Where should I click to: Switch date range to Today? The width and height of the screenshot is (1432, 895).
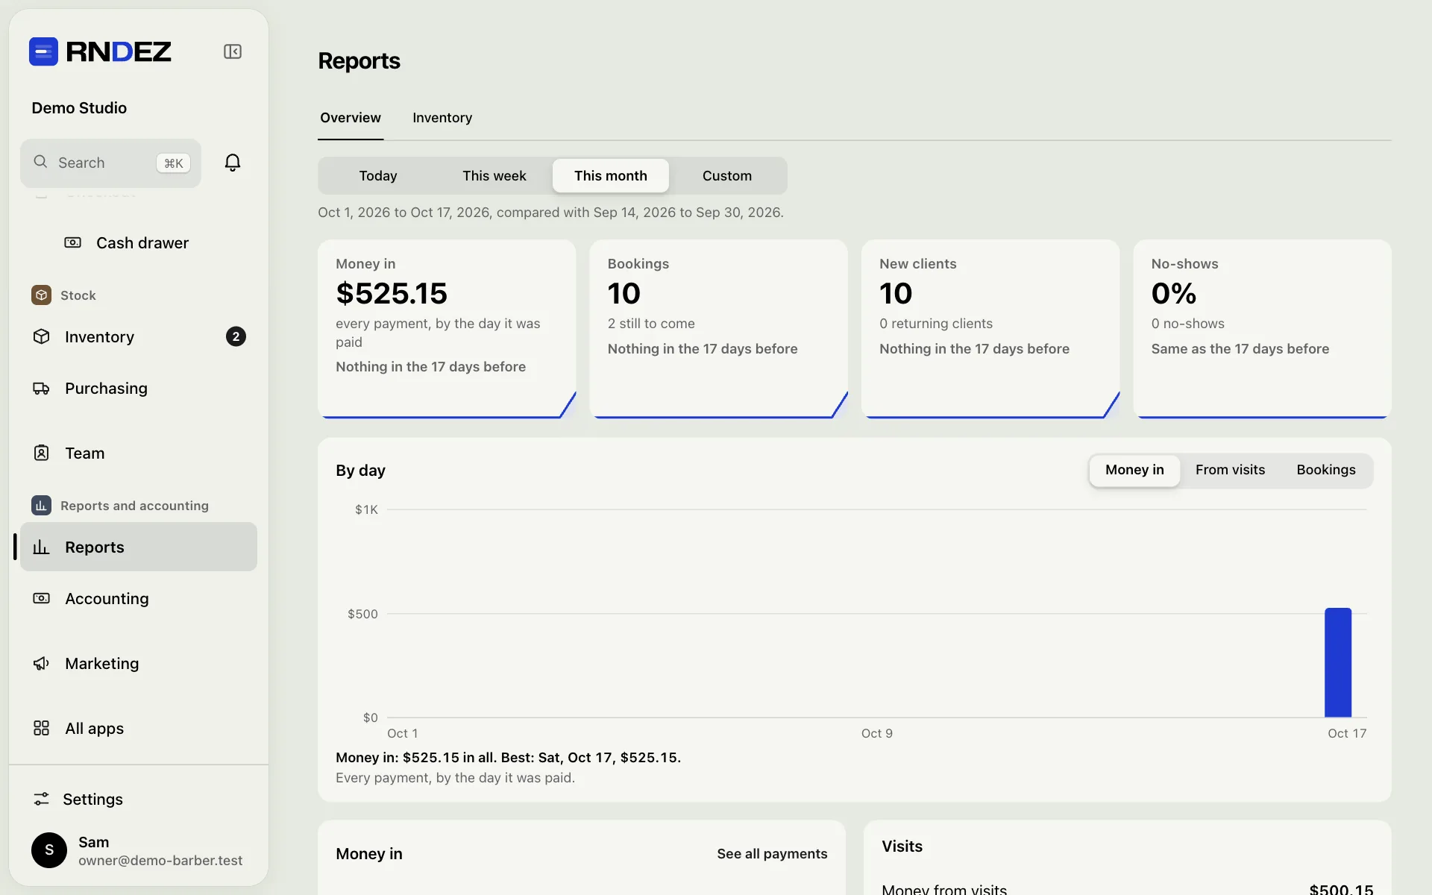378,175
